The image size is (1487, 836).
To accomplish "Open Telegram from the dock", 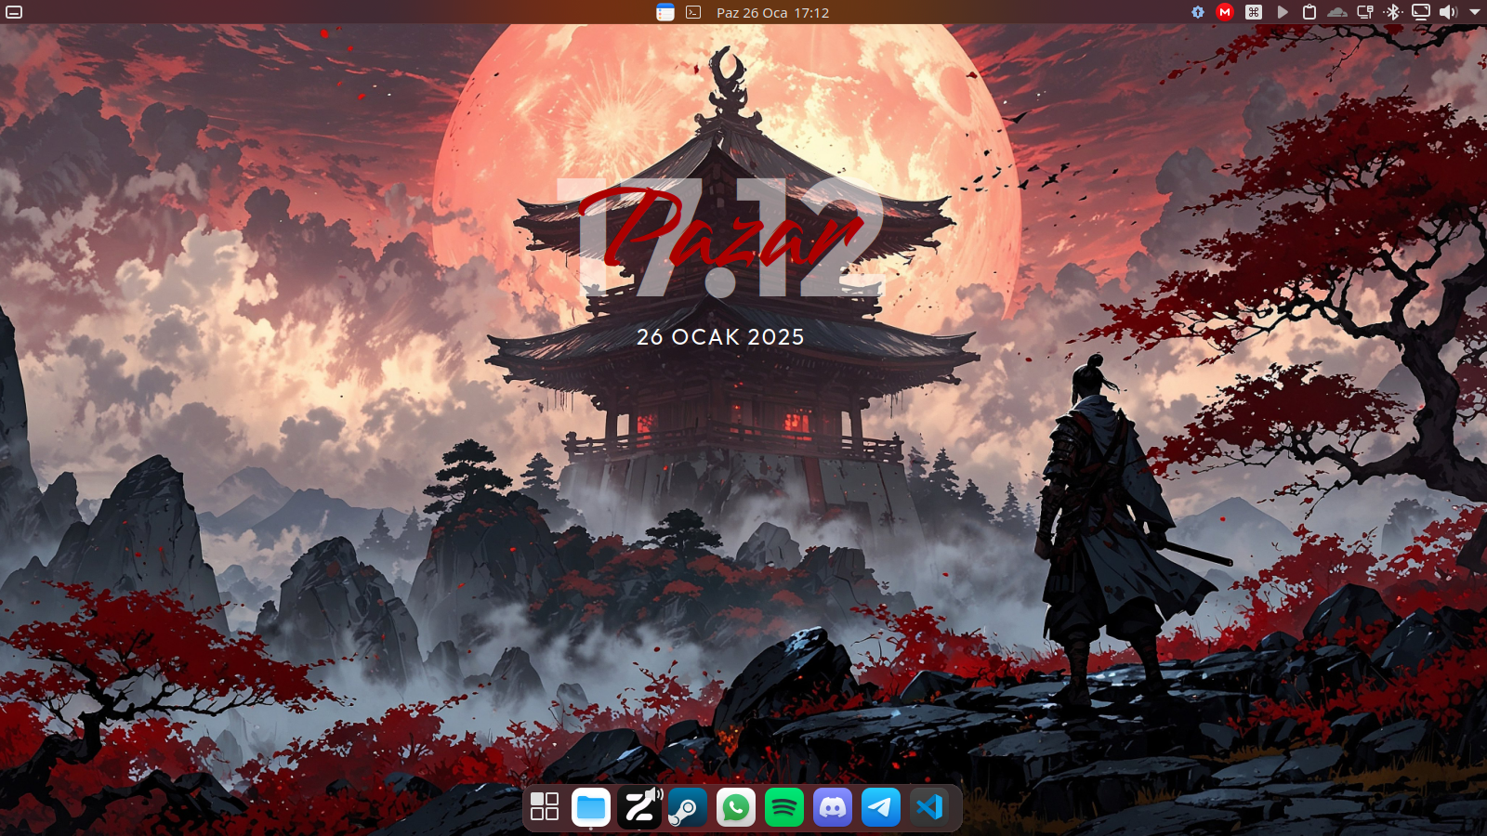I will [881, 806].
